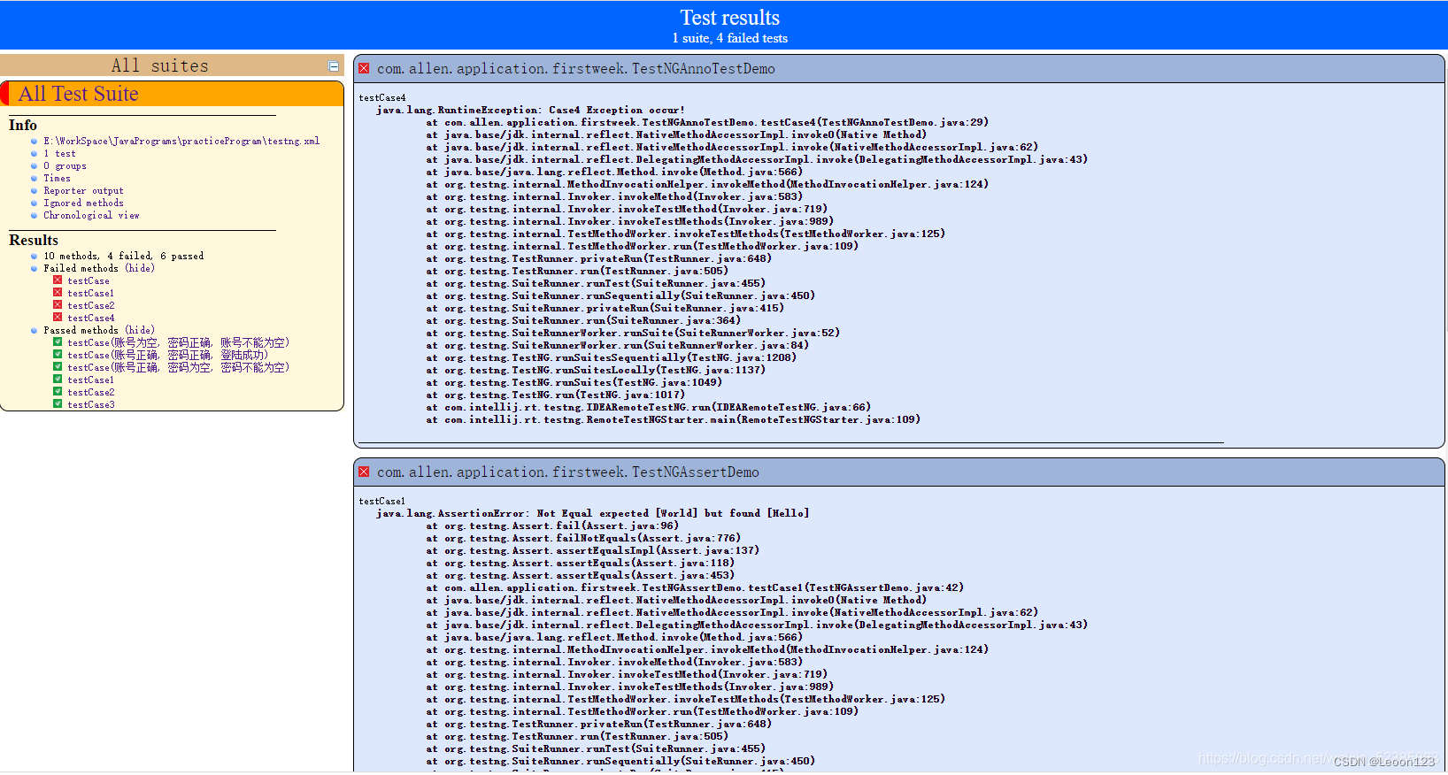Open passed method testCase1 link
This screenshot has width=1448, height=775.
coord(90,380)
